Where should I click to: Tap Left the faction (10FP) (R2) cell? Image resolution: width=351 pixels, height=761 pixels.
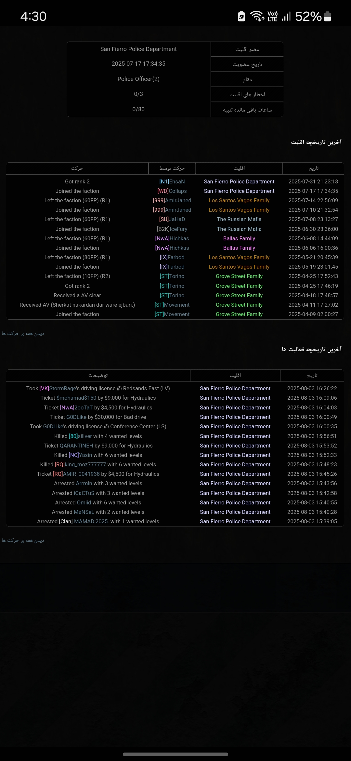click(77, 276)
